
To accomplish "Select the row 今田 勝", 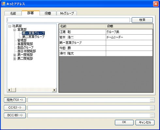I will 106,48.
